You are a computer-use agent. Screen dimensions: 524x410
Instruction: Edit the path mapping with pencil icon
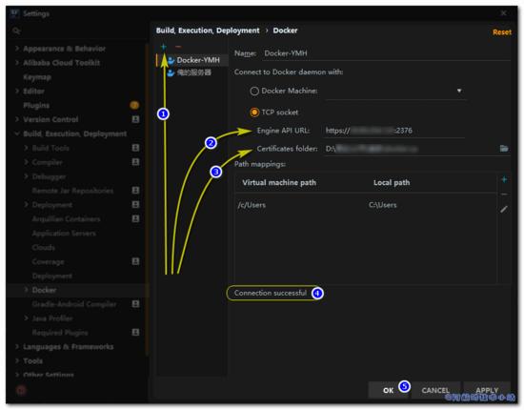tap(504, 210)
